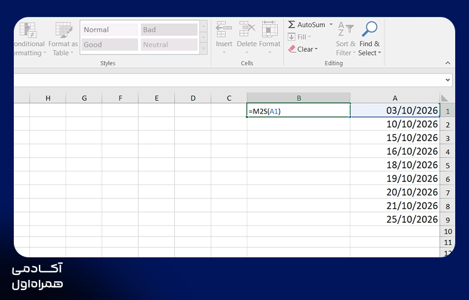
Task: Click the Format cells icon
Action: click(x=270, y=29)
